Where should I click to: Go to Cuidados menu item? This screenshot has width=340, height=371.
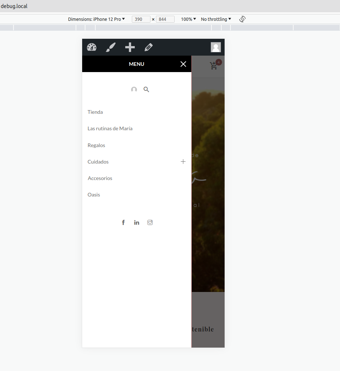98,162
